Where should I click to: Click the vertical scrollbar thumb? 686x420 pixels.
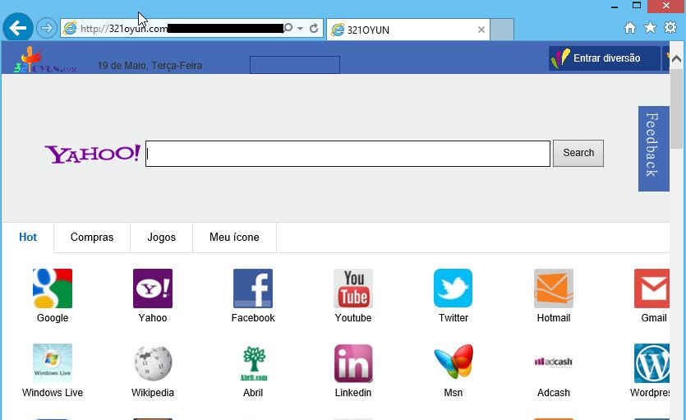click(676, 108)
